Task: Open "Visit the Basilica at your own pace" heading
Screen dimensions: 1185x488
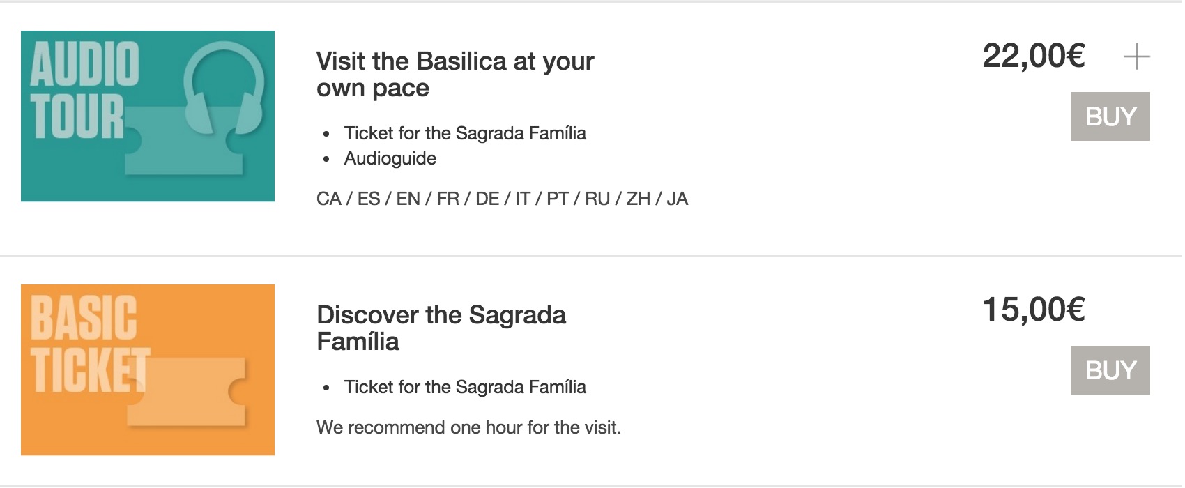Action: 454,75
